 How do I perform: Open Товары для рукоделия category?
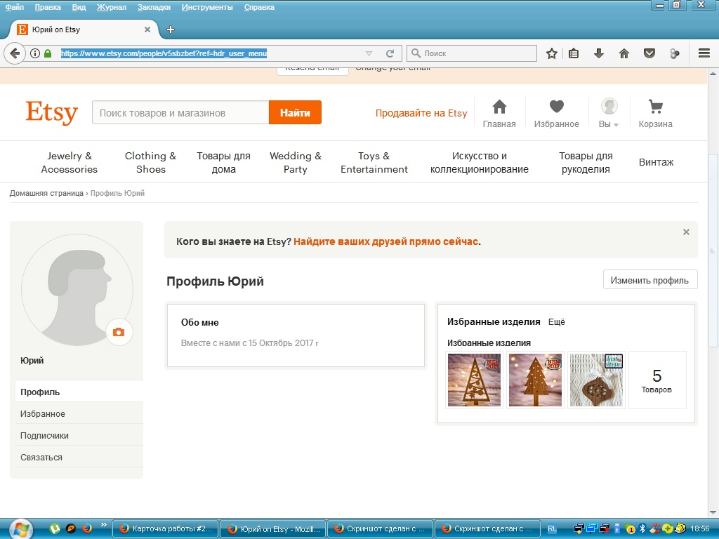click(586, 162)
